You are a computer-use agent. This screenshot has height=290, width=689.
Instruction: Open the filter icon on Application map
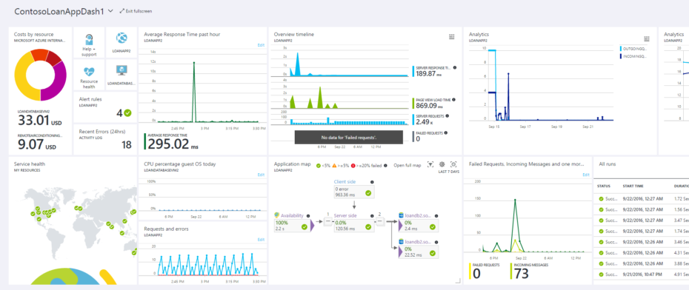pos(430,164)
